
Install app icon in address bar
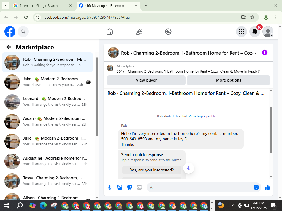243,17
